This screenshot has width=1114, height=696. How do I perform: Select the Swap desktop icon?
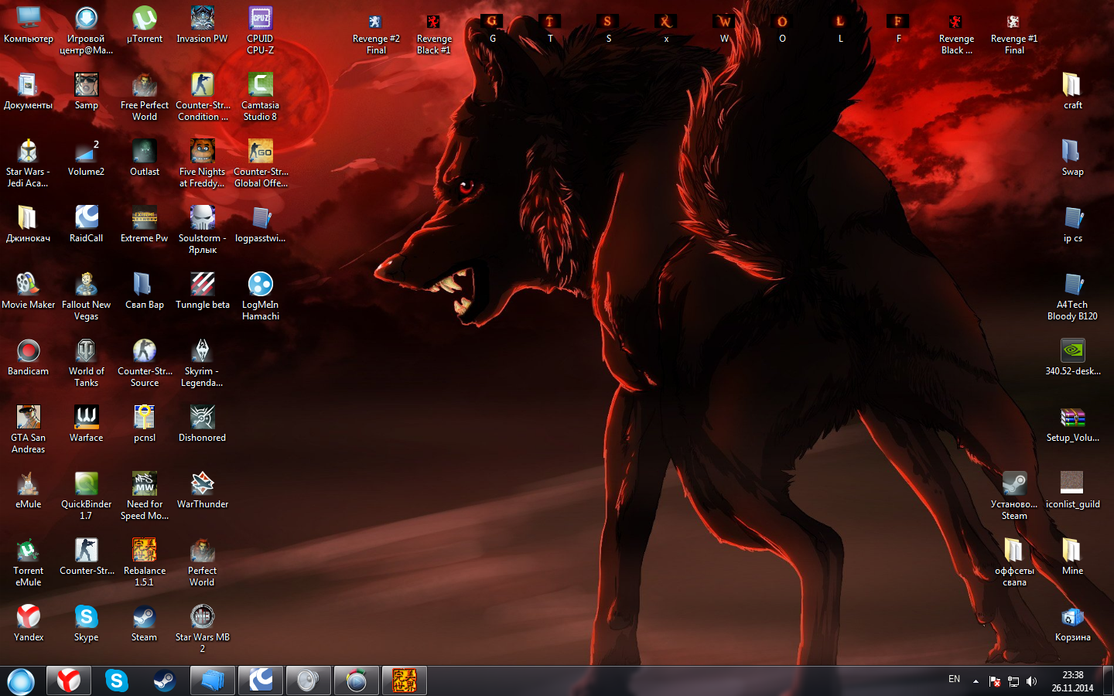(1072, 159)
